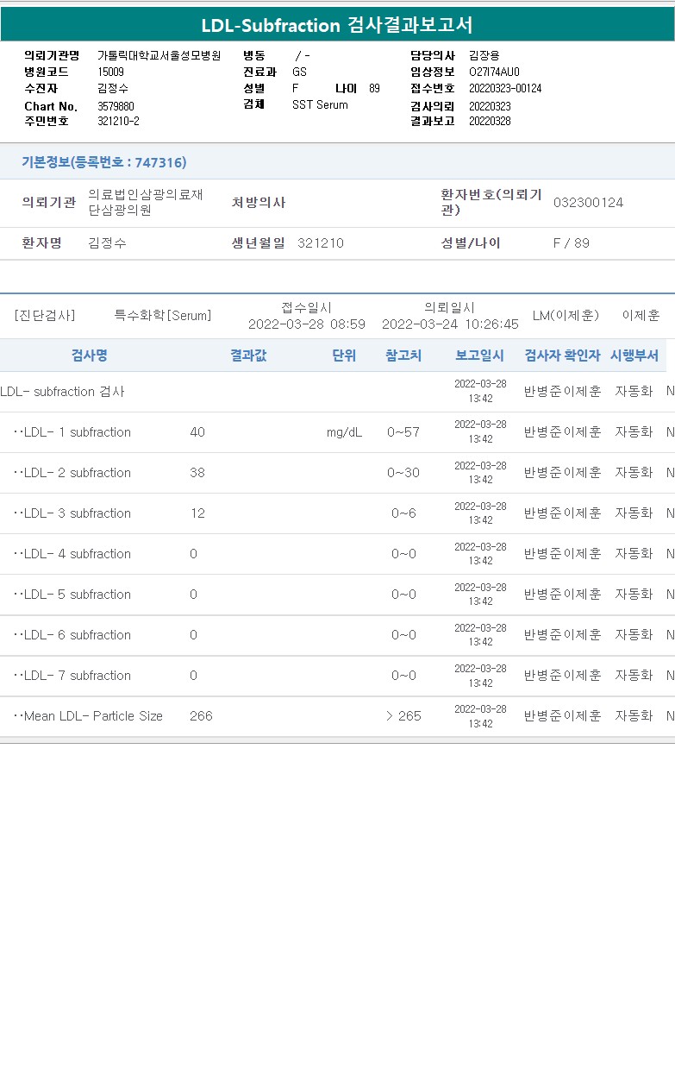Select the LDL- 4 subfraction row name

tap(72, 554)
